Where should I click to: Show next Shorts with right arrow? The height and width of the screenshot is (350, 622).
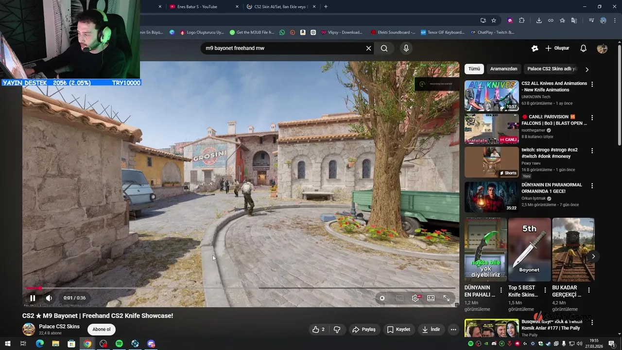point(593,256)
